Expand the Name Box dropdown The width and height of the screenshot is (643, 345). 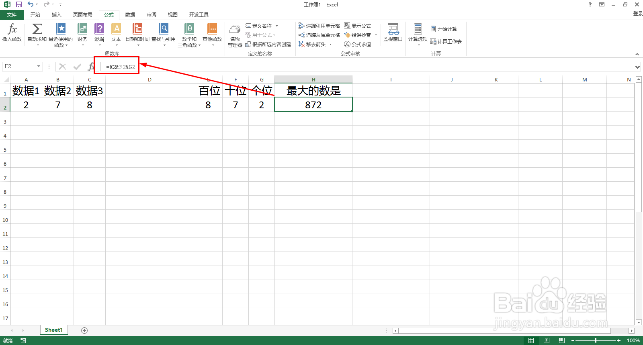pos(39,66)
